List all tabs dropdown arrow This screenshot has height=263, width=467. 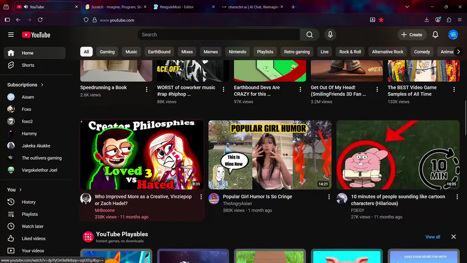tap(407, 7)
